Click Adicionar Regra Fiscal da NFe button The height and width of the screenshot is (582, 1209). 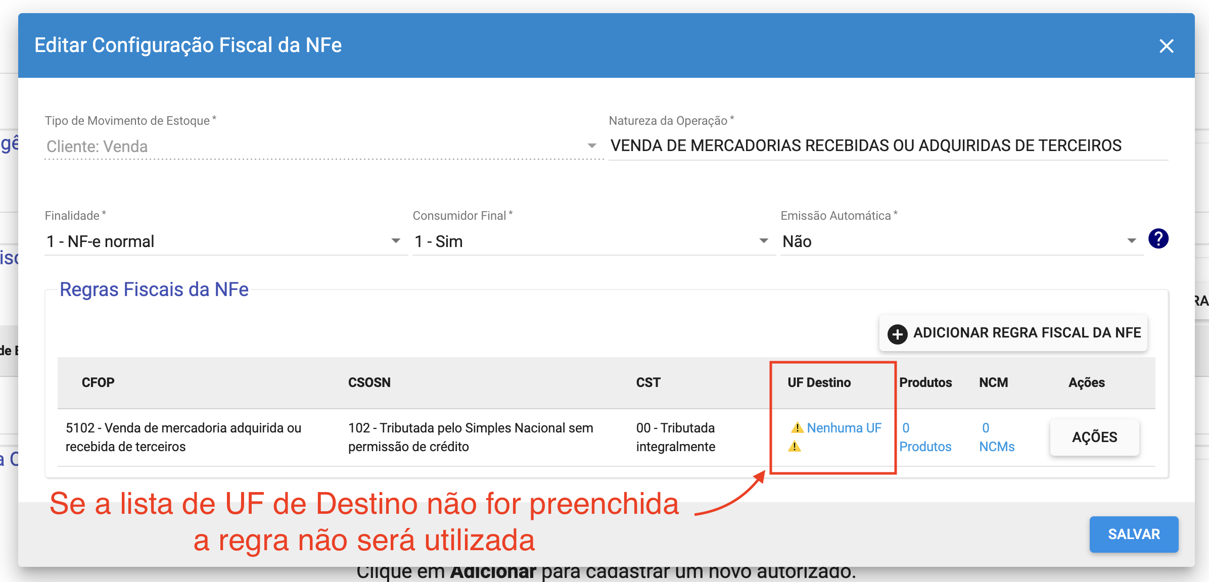pos(1013,333)
